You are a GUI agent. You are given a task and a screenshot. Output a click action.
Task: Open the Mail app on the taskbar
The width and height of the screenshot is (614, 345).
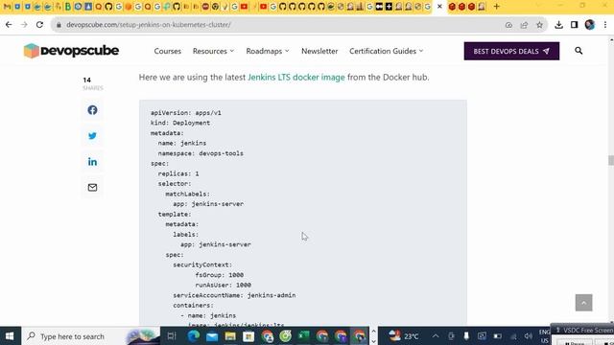tap(212, 336)
